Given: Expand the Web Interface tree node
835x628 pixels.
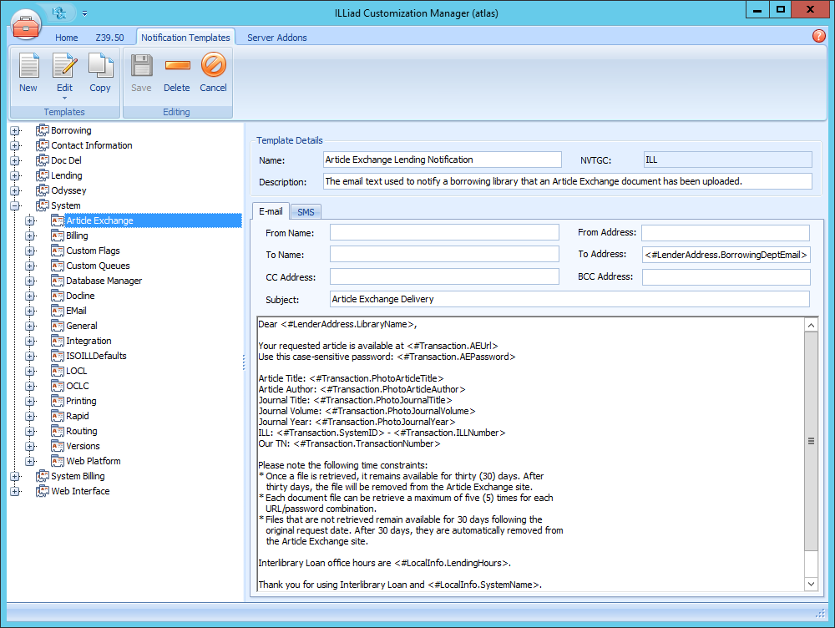Looking at the screenshot, I should pyautogui.click(x=15, y=491).
